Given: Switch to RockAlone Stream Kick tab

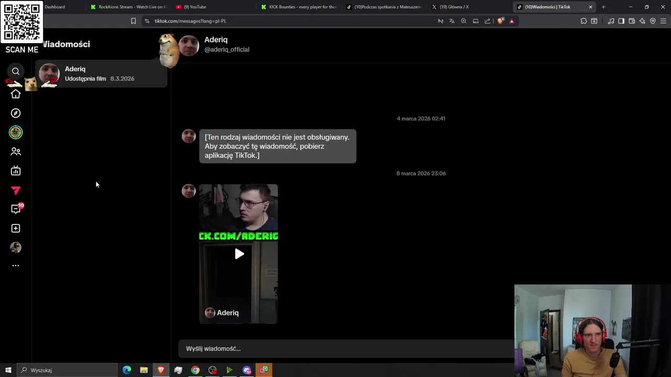Looking at the screenshot, I should click(128, 7).
